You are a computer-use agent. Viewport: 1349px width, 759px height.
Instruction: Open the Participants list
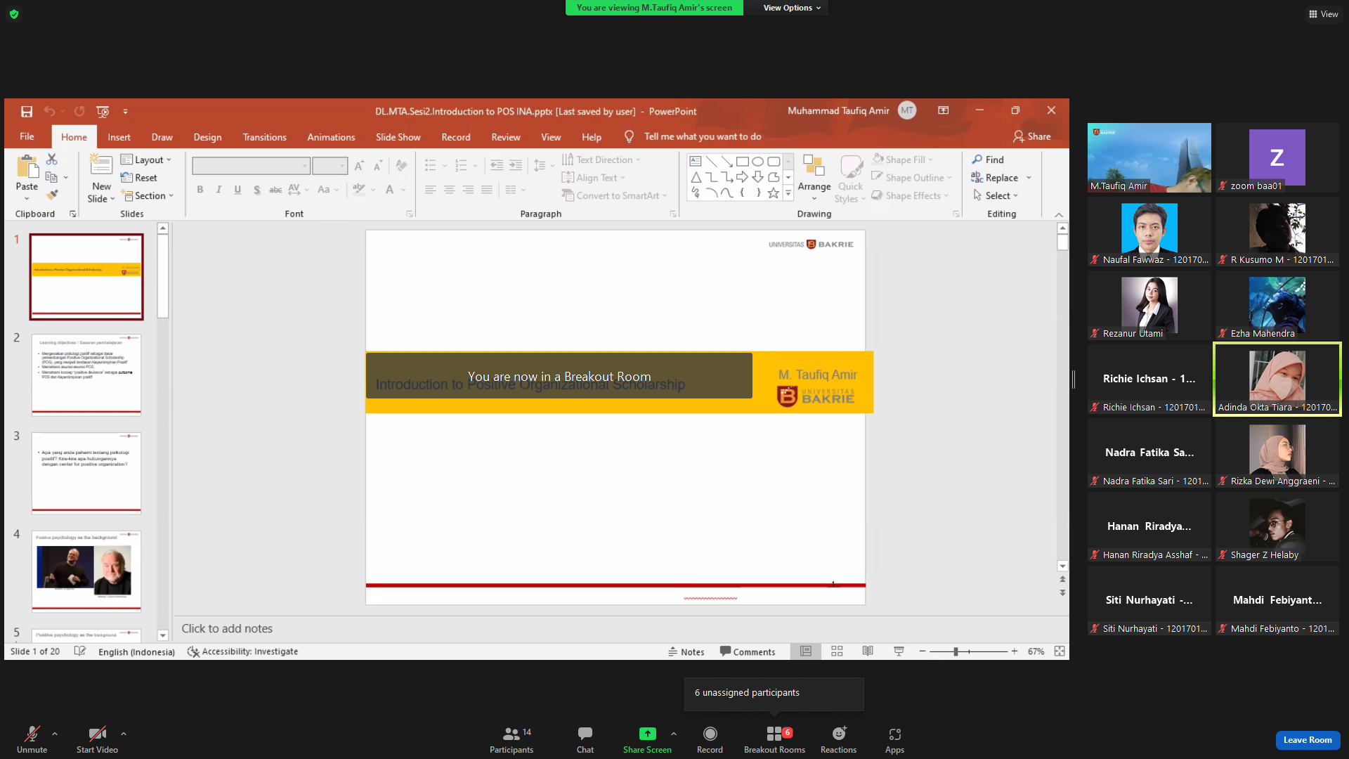(511, 740)
